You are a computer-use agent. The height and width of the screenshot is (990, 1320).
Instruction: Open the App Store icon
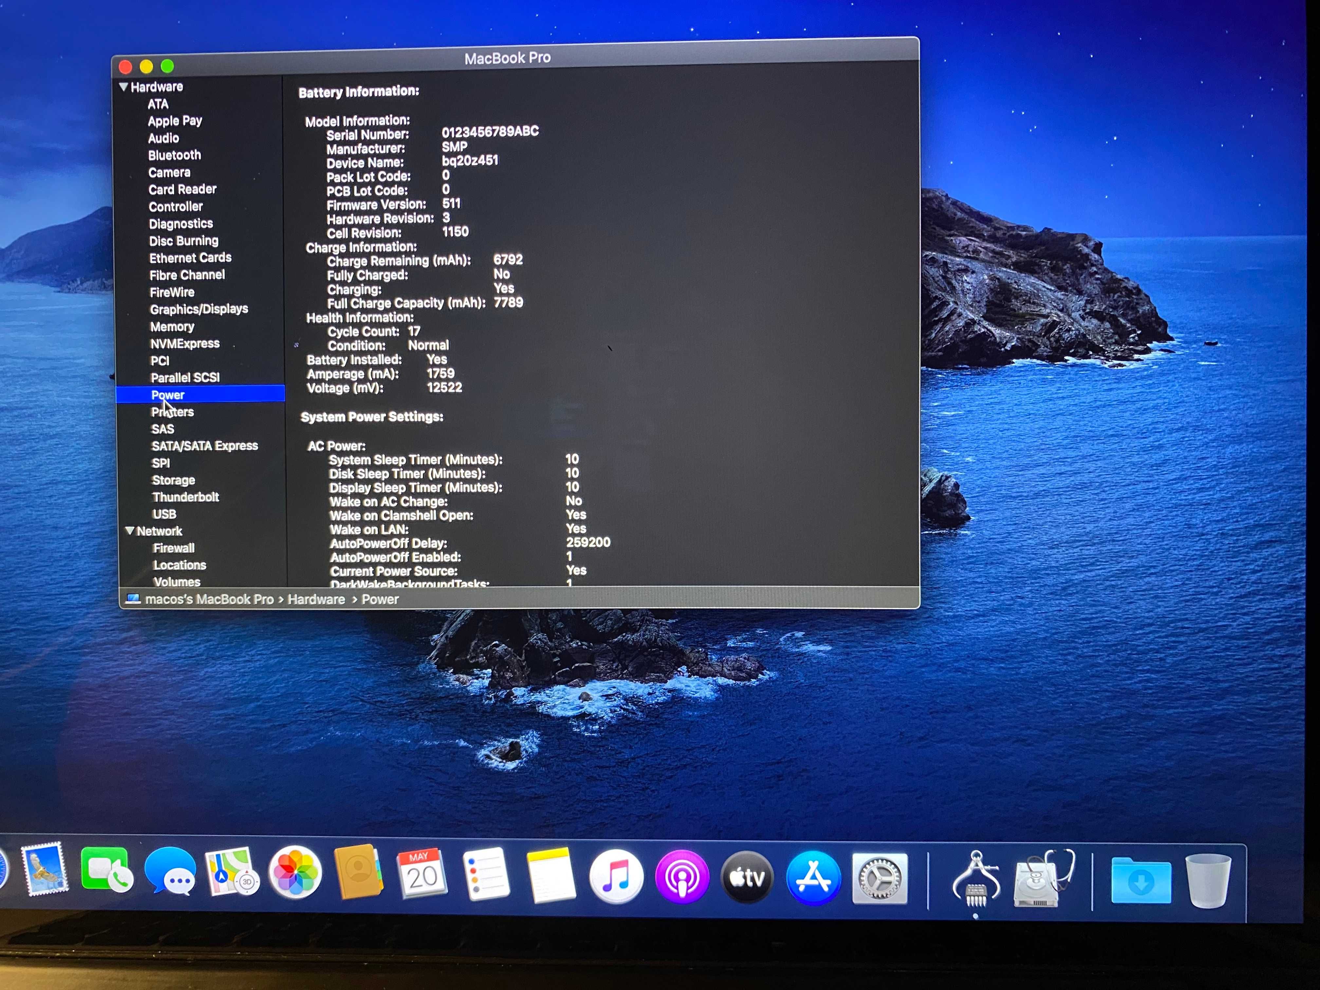pos(813,878)
